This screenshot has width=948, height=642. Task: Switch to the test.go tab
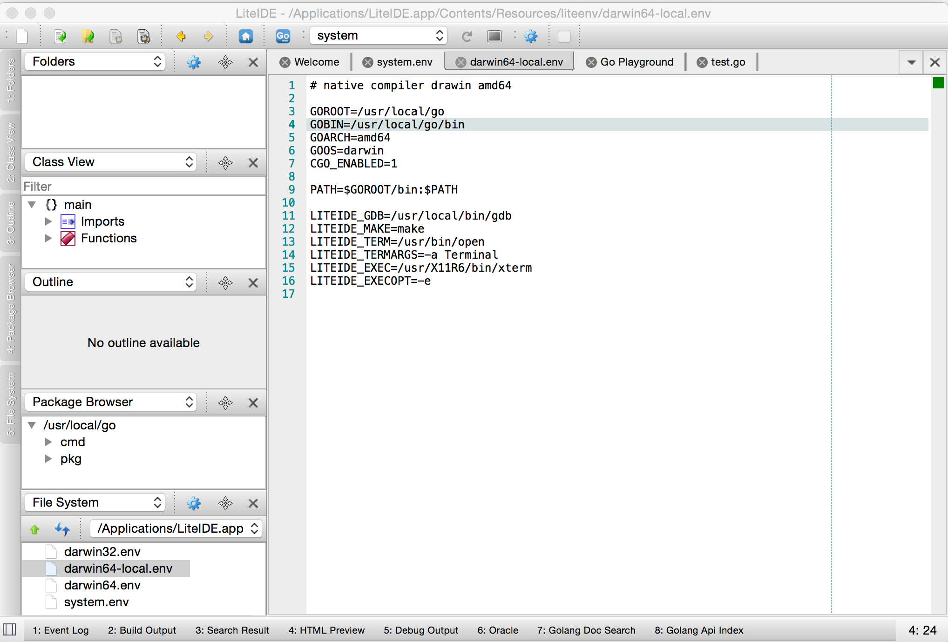727,62
